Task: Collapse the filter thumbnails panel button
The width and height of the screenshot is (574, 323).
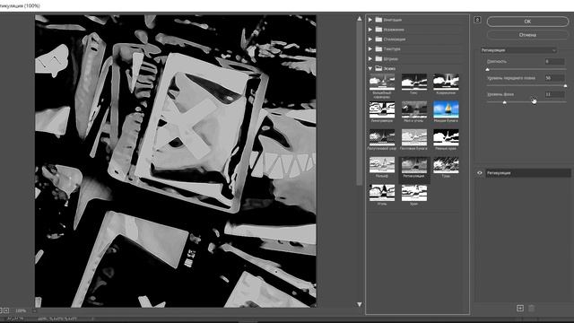Action: pos(477,20)
